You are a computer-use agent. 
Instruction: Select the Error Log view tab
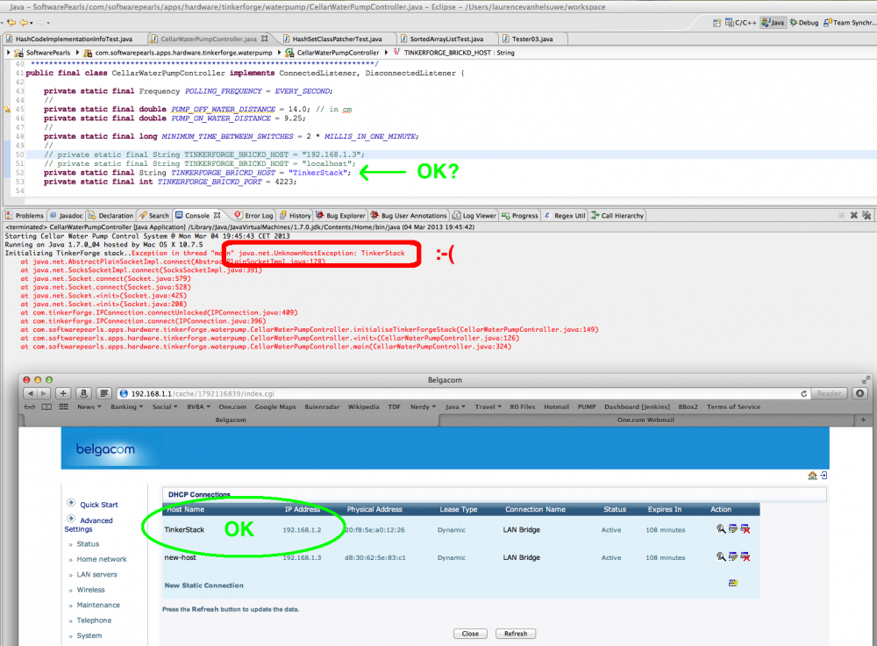pos(258,215)
